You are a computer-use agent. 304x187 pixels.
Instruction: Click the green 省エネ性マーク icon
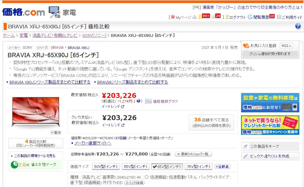14,165
